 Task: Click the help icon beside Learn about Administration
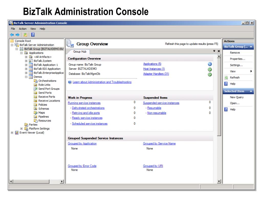pos(70,82)
